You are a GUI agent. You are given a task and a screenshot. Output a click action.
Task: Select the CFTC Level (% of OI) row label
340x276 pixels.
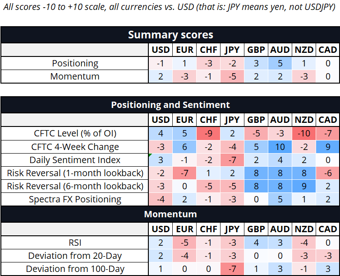[x=75, y=133]
